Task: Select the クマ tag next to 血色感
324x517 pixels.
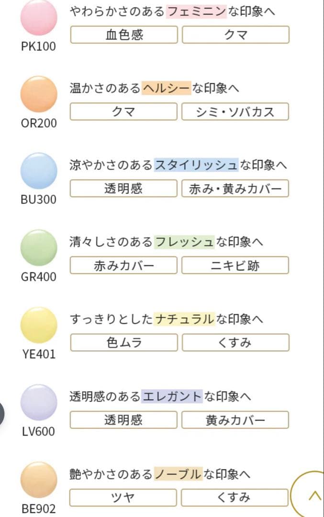Action: click(x=235, y=34)
